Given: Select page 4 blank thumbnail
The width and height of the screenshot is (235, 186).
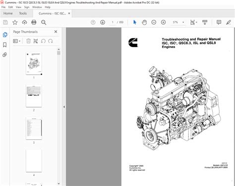Looking at the screenshot, I should click(34, 161).
